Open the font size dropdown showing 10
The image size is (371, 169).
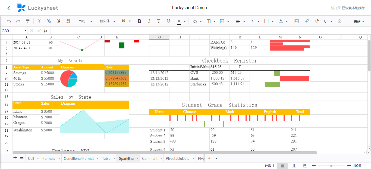click(x=126, y=21)
